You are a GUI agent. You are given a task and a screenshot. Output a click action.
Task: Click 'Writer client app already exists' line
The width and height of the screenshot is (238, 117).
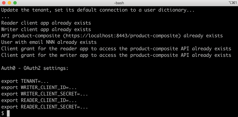coord(46,29)
